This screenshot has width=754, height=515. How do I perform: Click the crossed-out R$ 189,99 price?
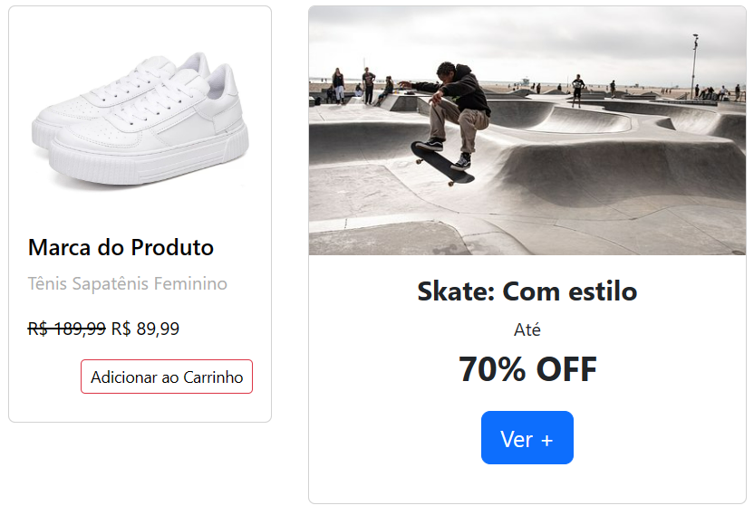pyautogui.click(x=66, y=329)
